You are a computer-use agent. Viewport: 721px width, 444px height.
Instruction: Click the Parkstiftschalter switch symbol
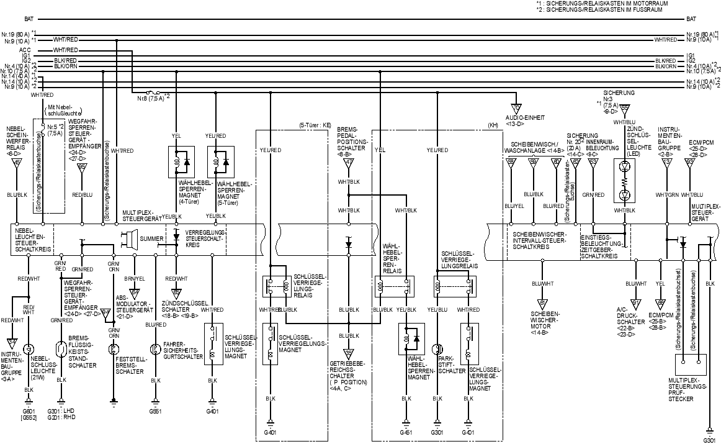point(437,350)
